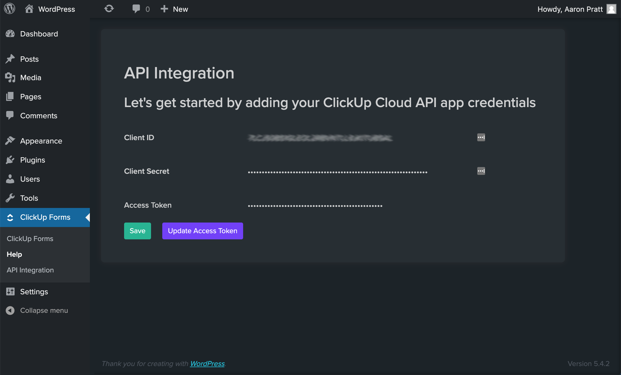Click the Pages document icon
The width and height of the screenshot is (621, 375).
[x=10, y=96]
